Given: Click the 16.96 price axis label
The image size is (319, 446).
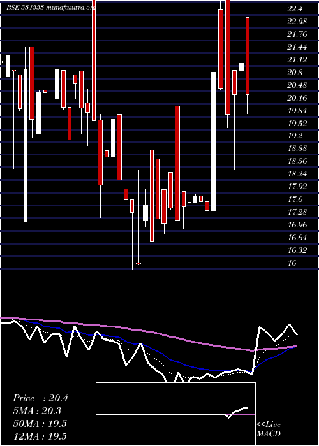Looking at the screenshot, I should 297,225.
